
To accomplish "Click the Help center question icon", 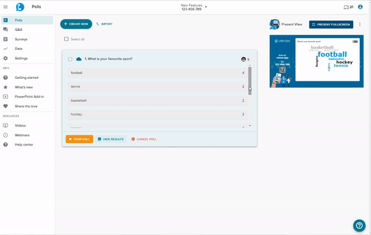I will click(x=6, y=144).
